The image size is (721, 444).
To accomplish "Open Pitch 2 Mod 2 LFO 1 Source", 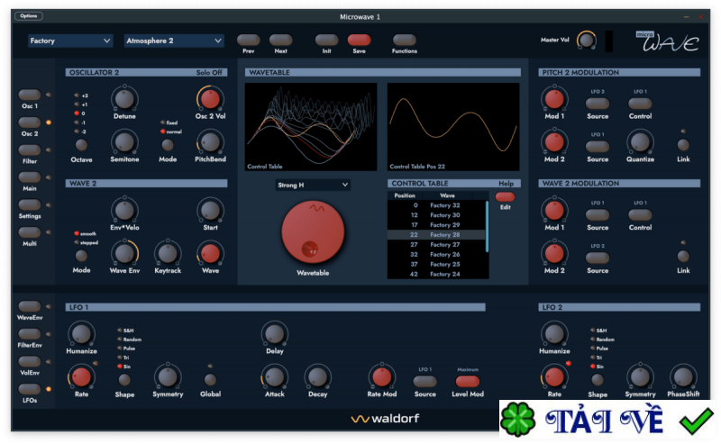I will tap(598, 147).
